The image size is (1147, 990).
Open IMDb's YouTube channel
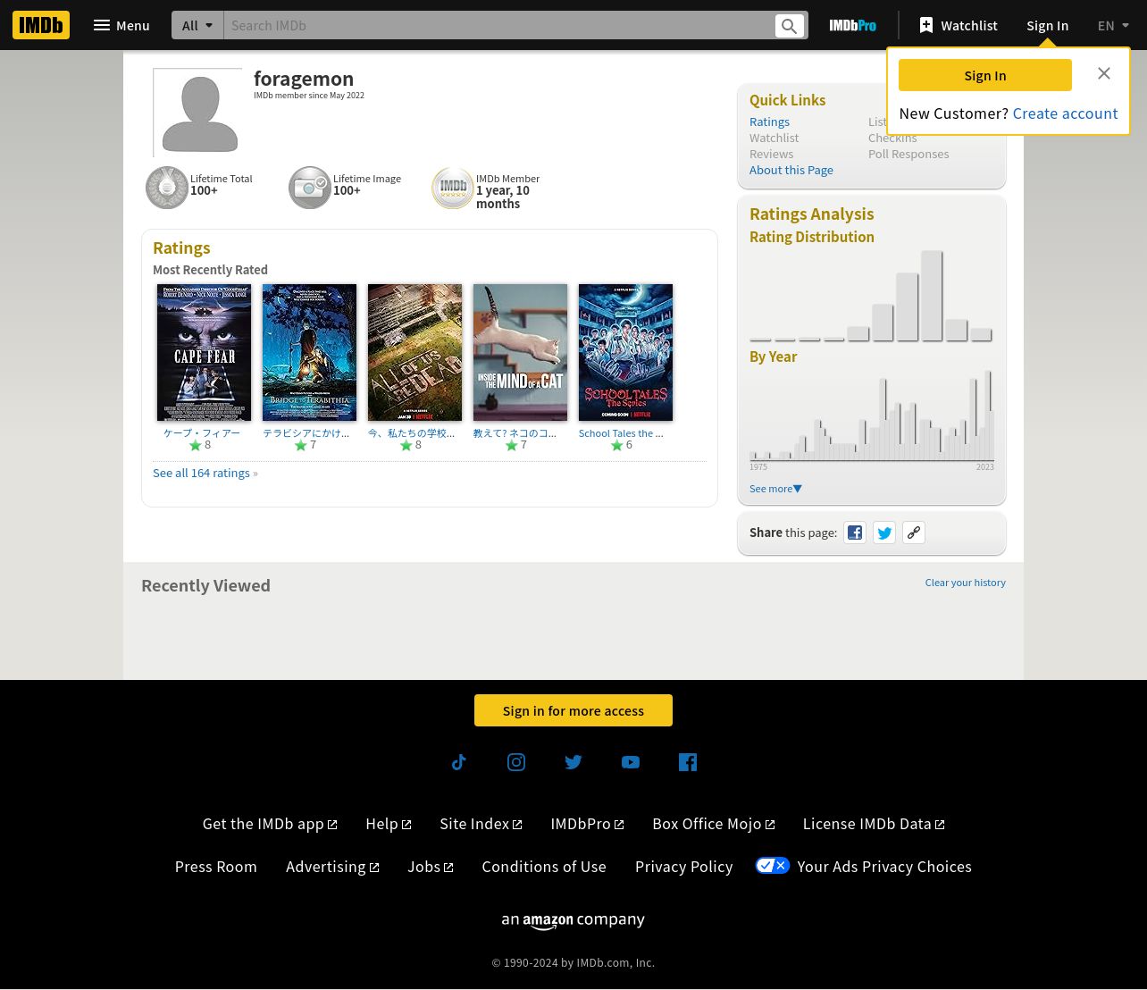point(631,762)
